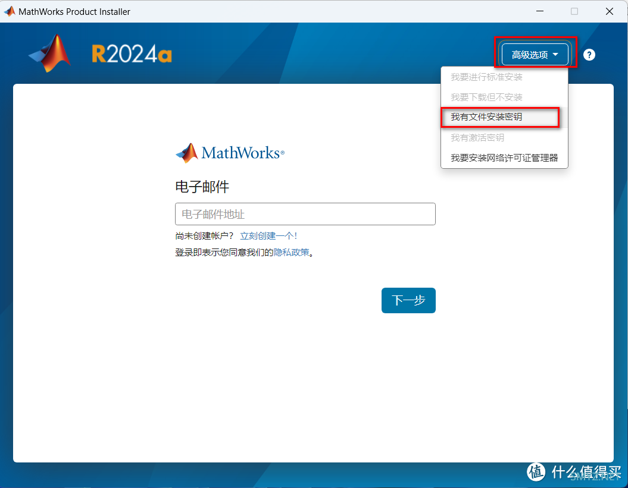Click the 下一步 button

[408, 300]
